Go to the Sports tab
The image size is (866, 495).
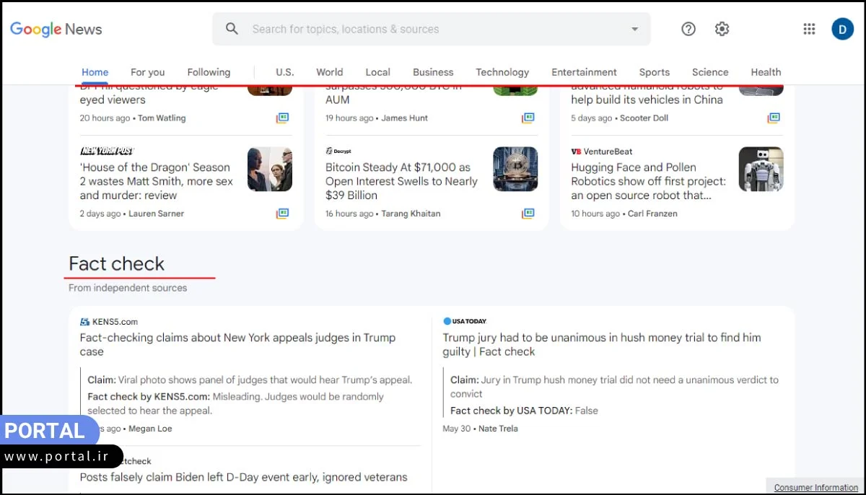pos(654,72)
